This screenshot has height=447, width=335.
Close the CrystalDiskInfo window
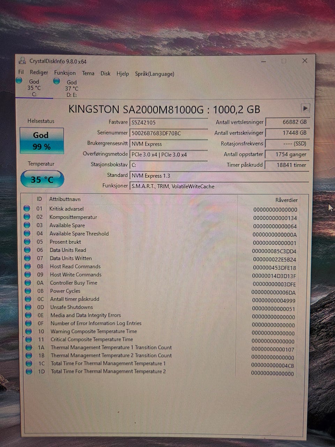click(x=305, y=61)
